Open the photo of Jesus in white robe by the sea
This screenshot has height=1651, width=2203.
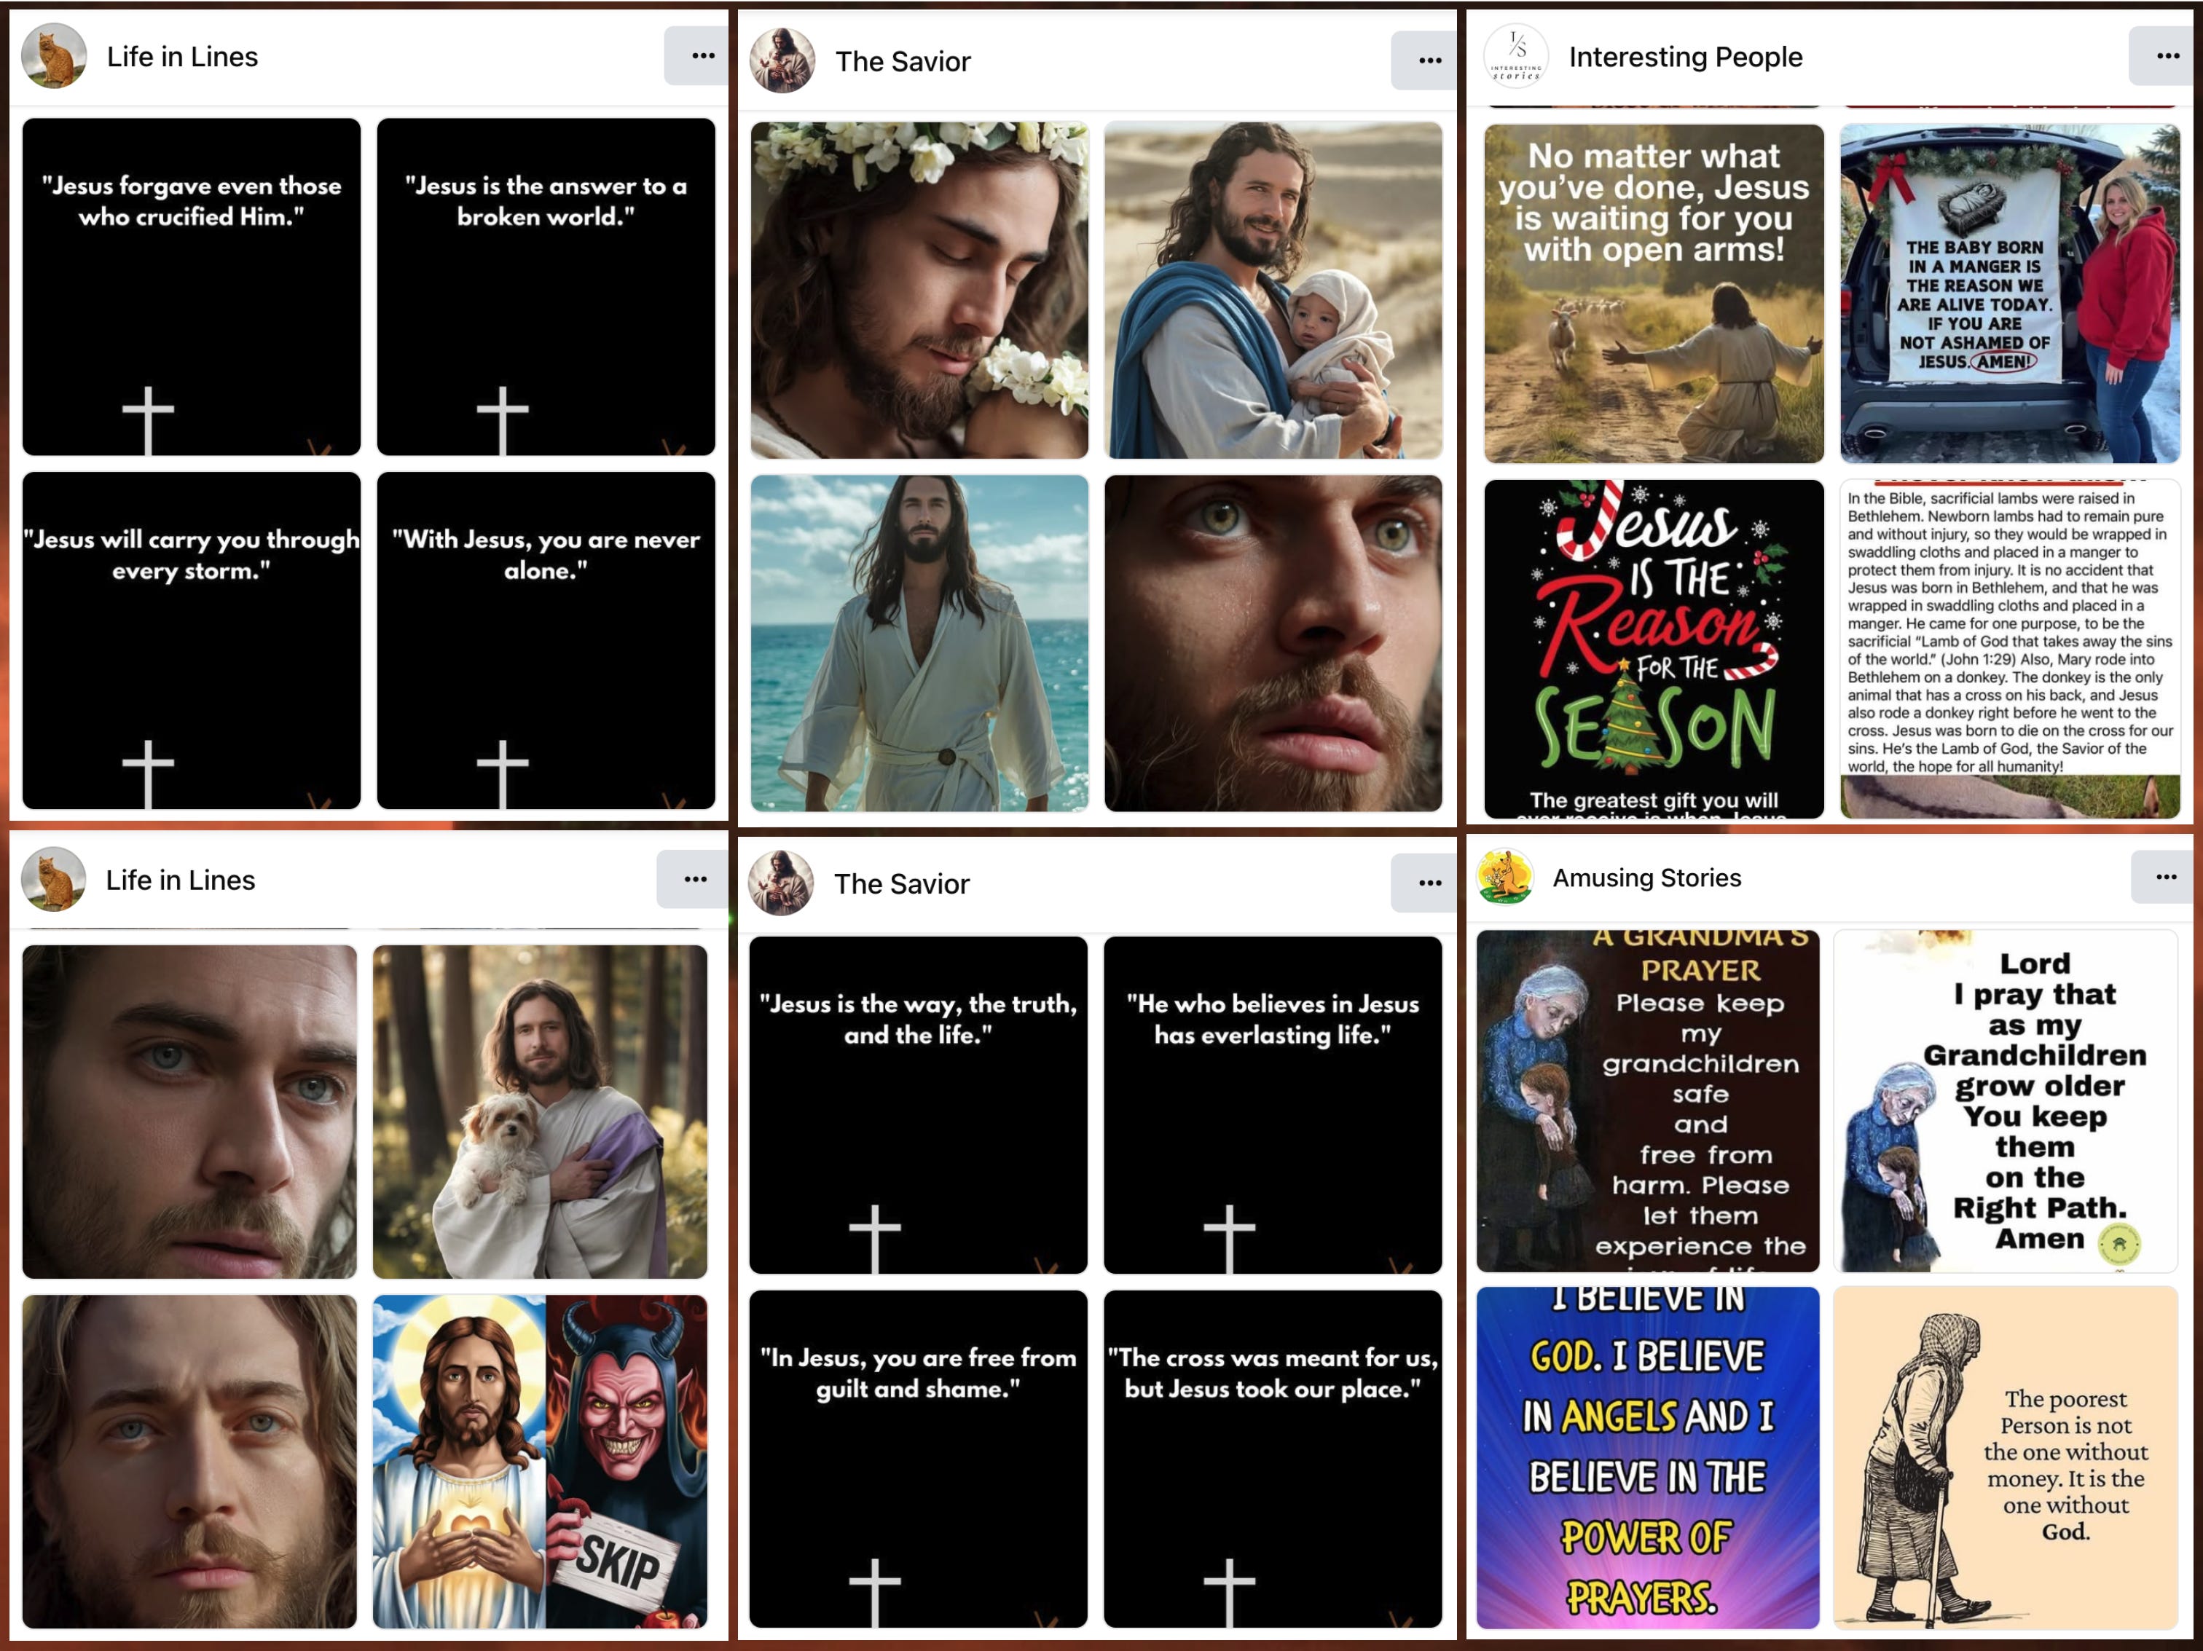(919, 643)
